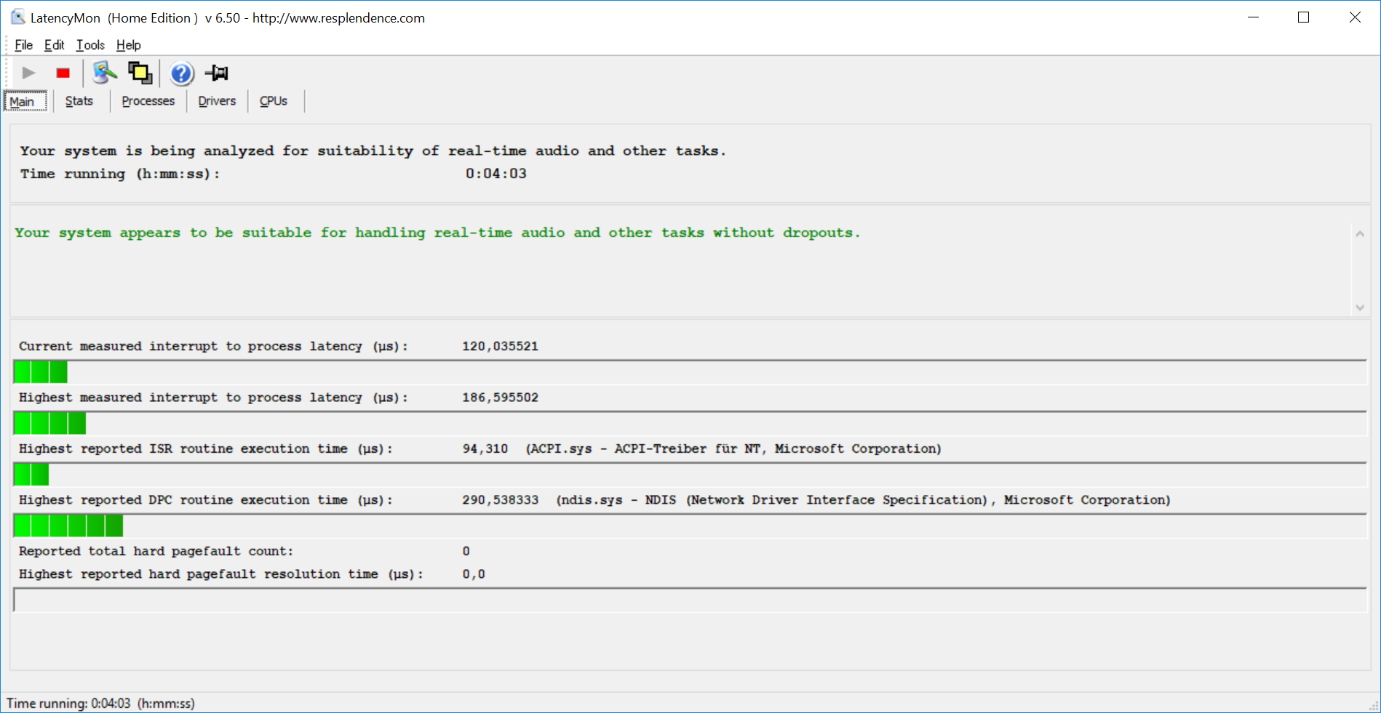The height and width of the screenshot is (713, 1381).
Task: Click the LatencyMon application icon in title bar
Action: click(17, 17)
